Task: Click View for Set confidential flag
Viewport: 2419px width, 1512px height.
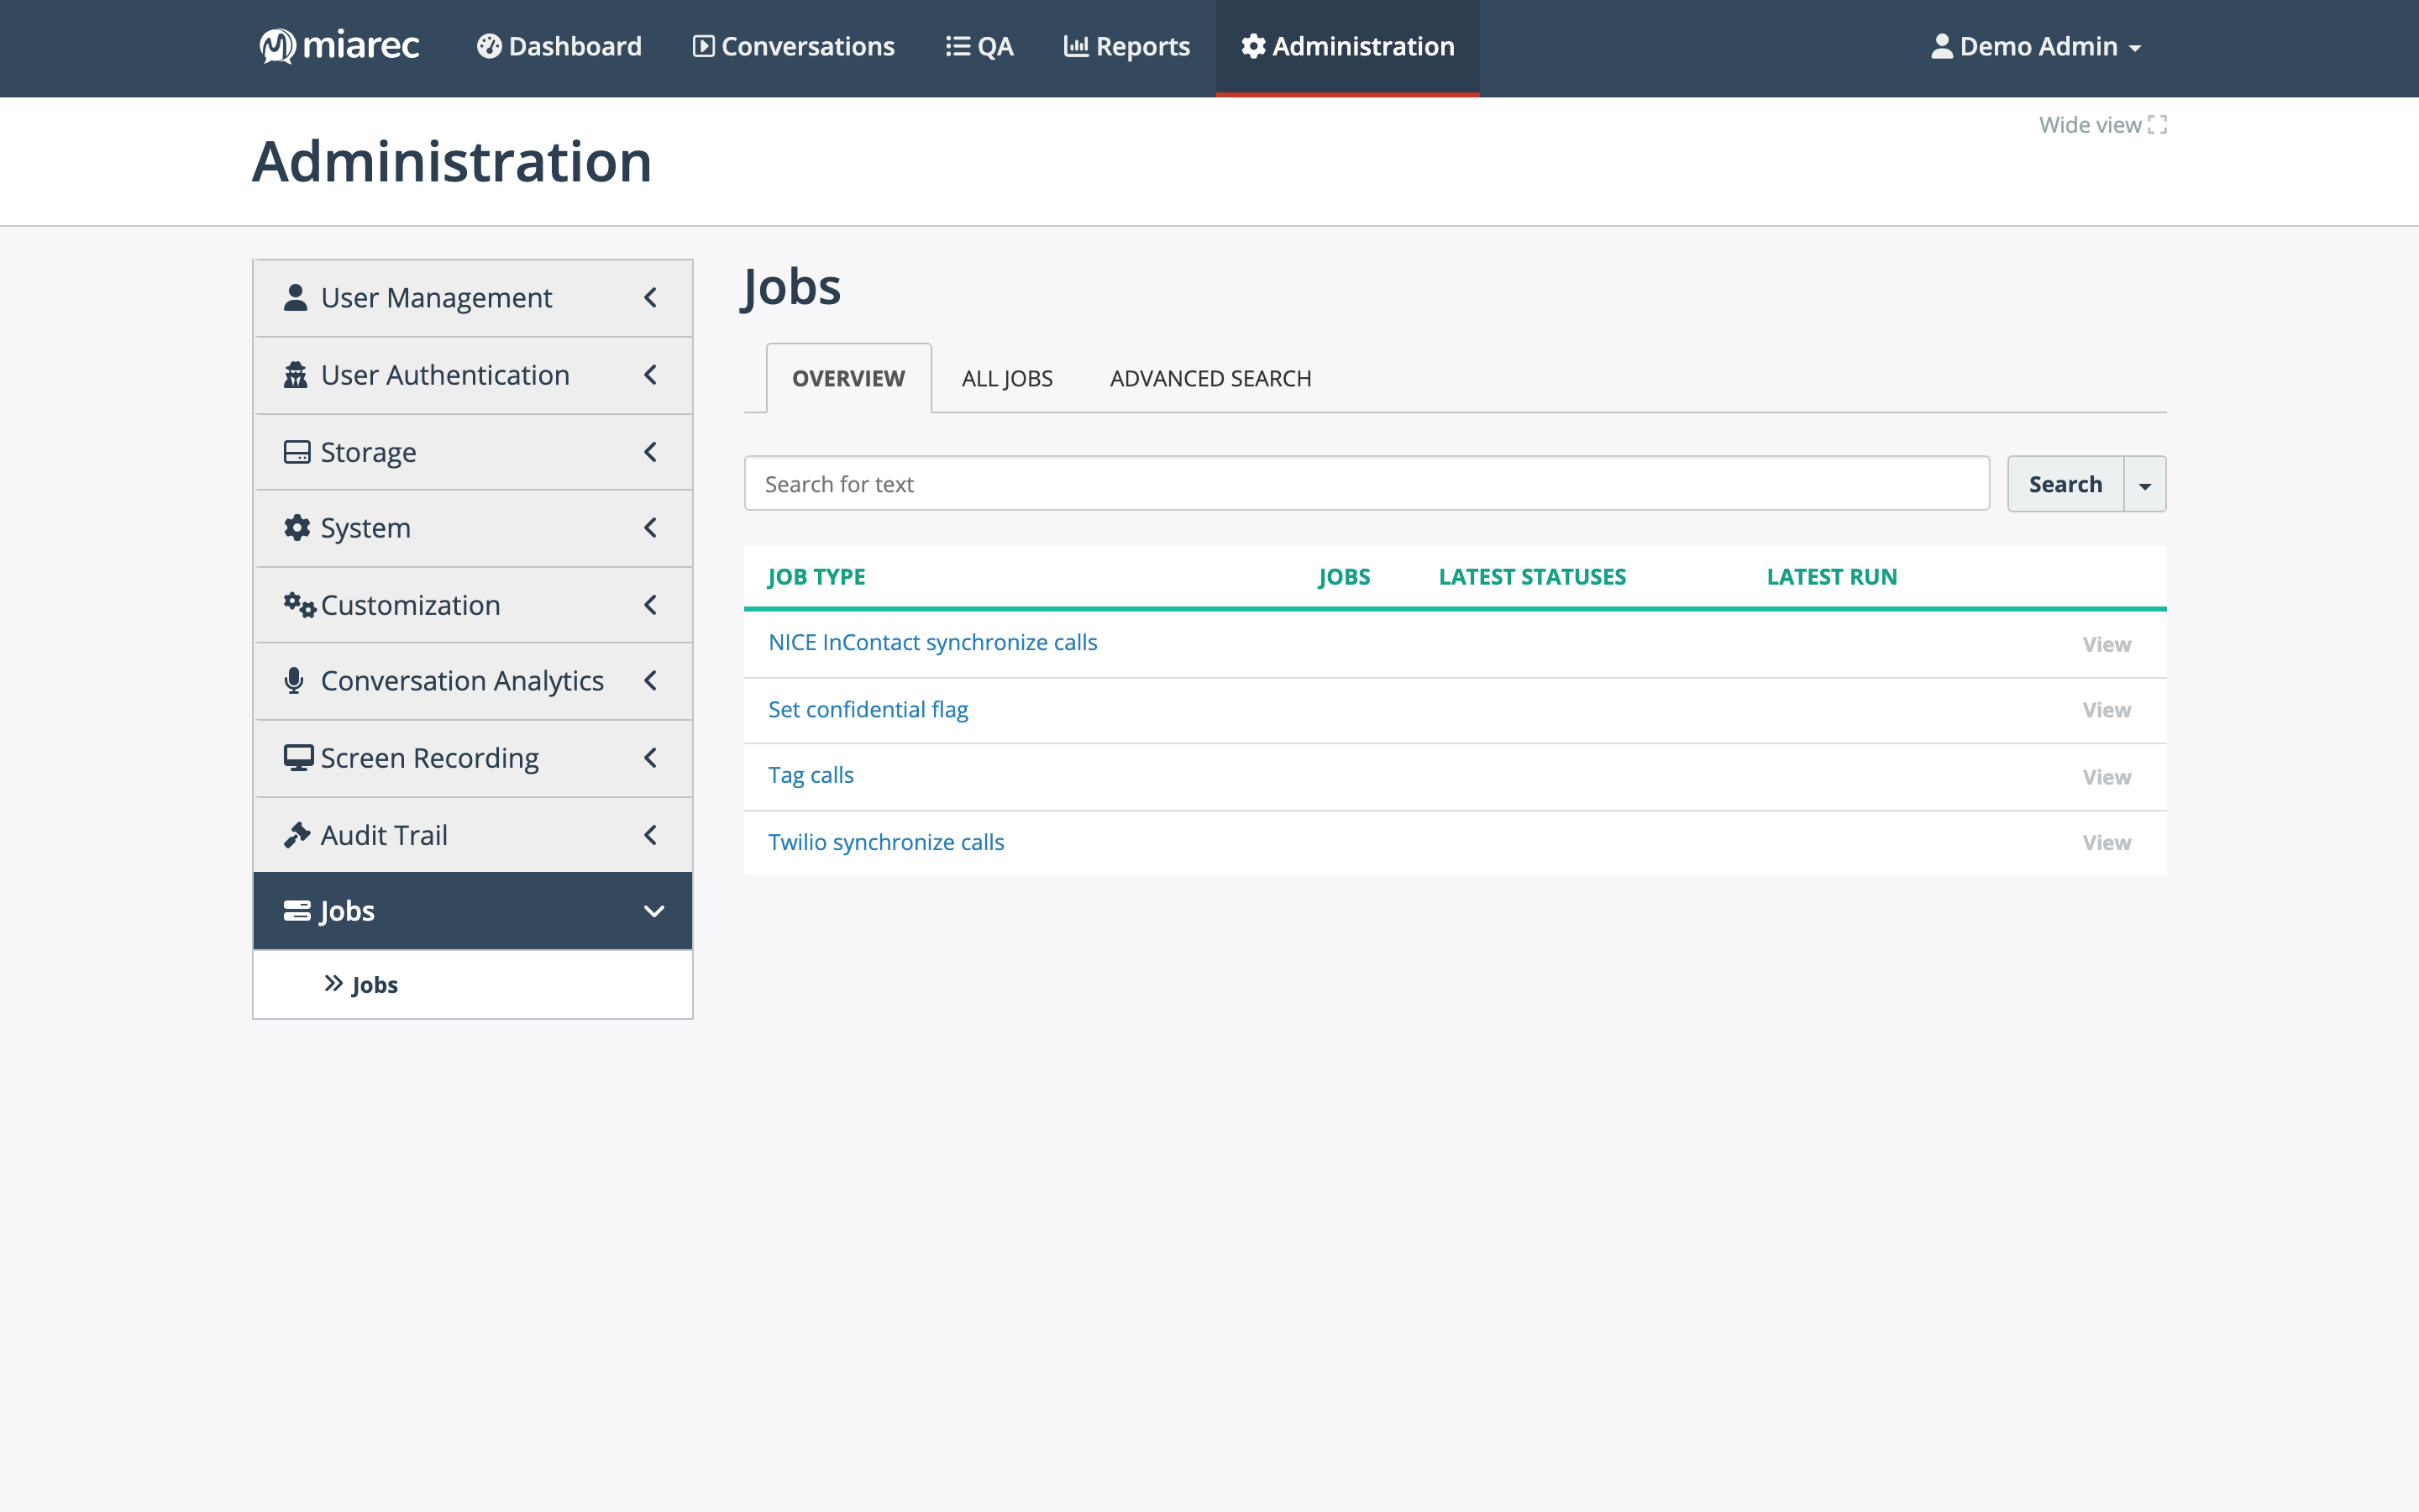Action: coord(2107,710)
